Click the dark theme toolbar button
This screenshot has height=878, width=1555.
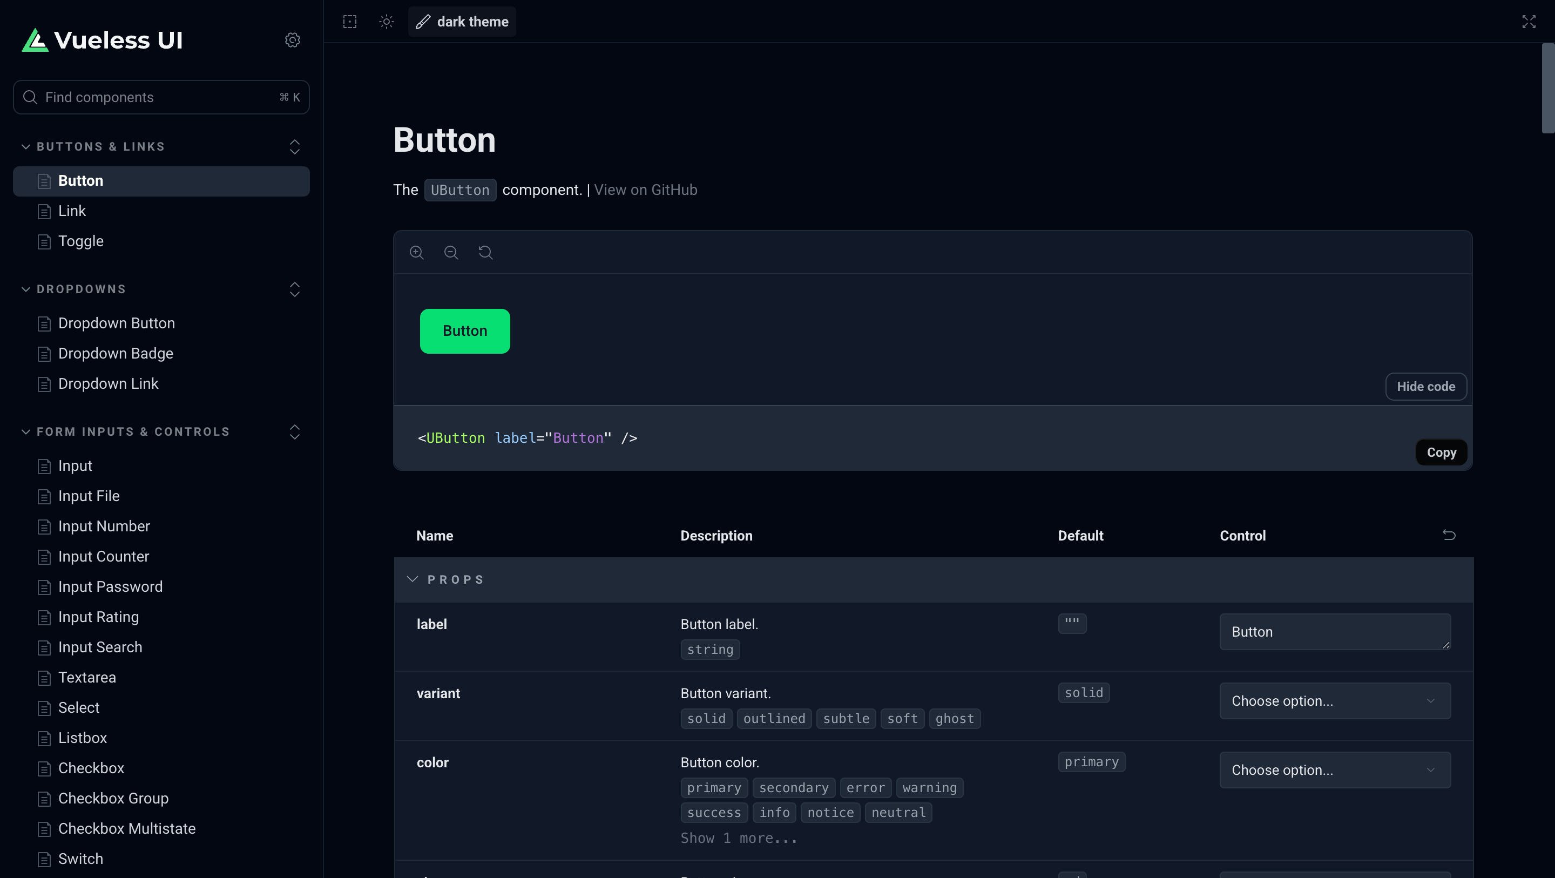[462, 22]
